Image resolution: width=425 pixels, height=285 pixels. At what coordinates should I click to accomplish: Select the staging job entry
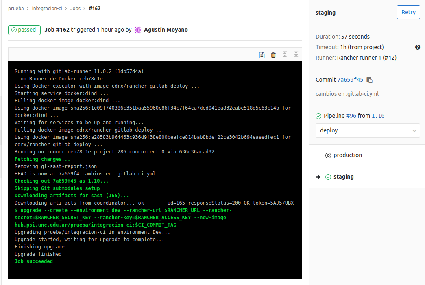(343, 177)
